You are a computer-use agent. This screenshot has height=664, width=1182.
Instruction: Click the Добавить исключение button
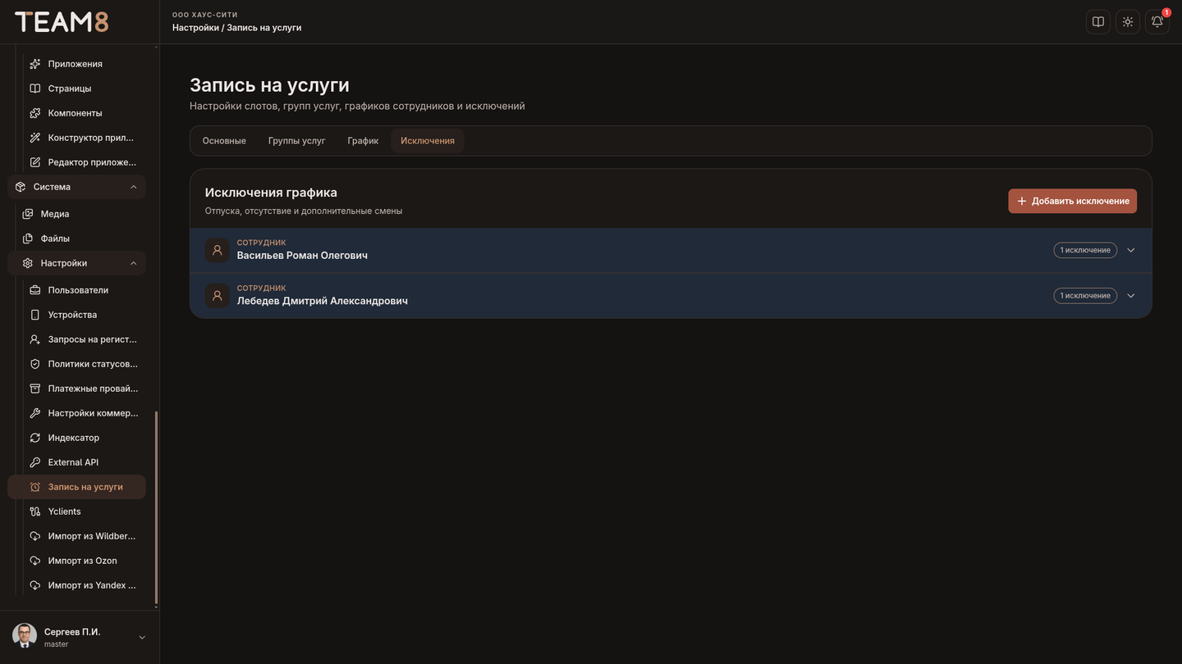click(x=1072, y=201)
